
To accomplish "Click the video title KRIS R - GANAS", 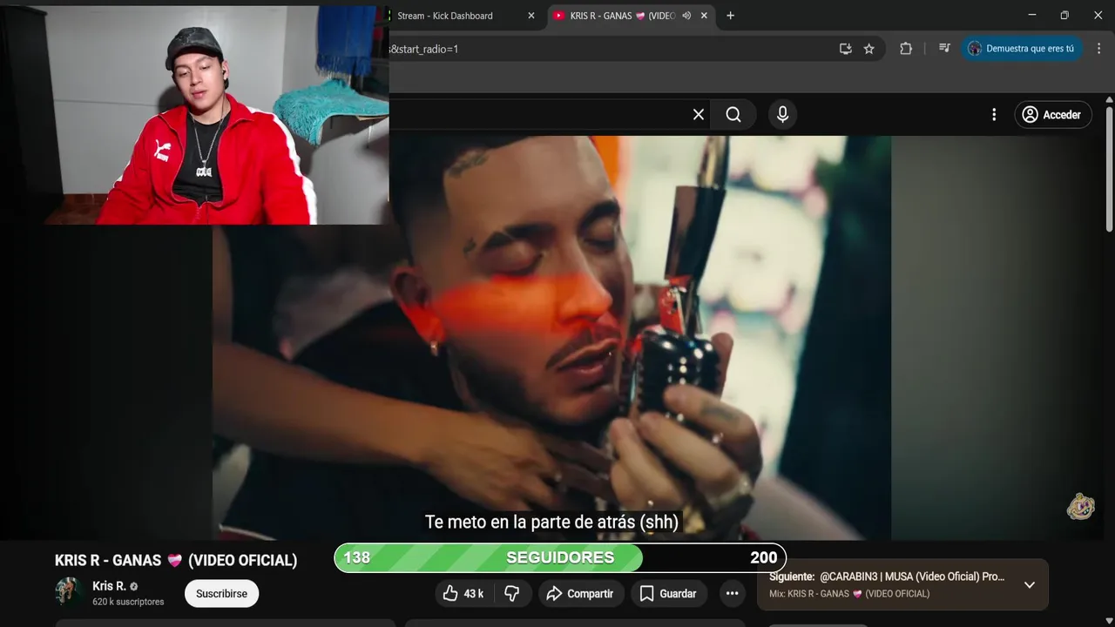I will coord(176,560).
